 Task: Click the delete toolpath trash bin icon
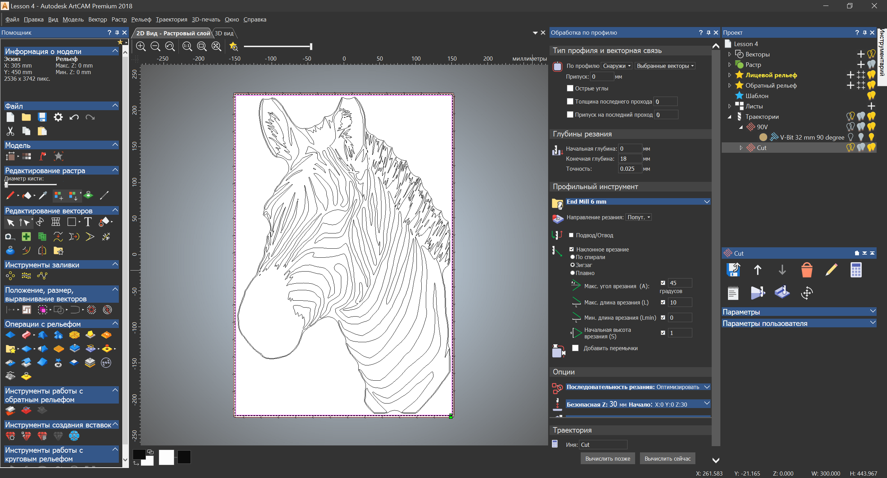(807, 270)
